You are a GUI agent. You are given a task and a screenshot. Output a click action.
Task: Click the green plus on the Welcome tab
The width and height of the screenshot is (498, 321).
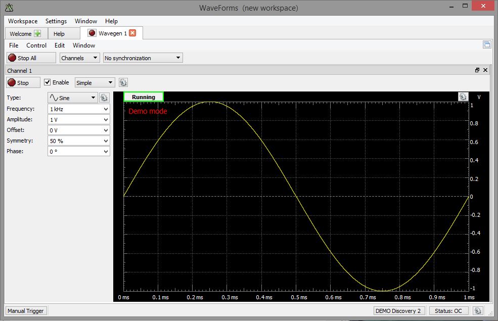click(x=36, y=33)
